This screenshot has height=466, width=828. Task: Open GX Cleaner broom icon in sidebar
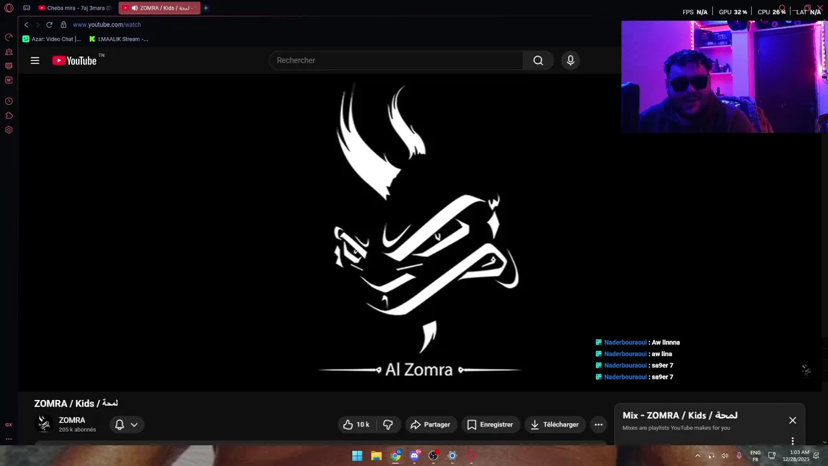pyautogui.click(x=8, y=52)
